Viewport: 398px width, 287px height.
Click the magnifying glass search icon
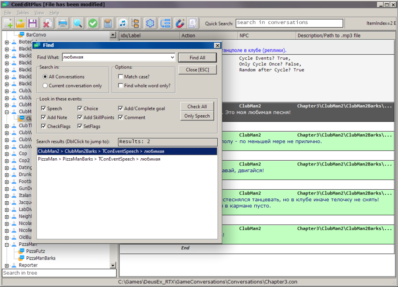tap(78, 24)
